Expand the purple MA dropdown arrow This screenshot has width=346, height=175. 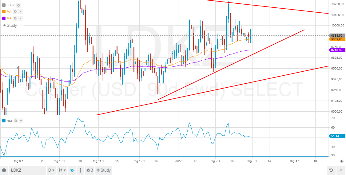[x=21, y=18]
